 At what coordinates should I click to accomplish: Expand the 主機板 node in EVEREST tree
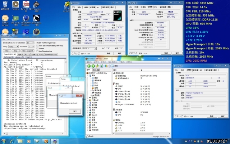88,98
